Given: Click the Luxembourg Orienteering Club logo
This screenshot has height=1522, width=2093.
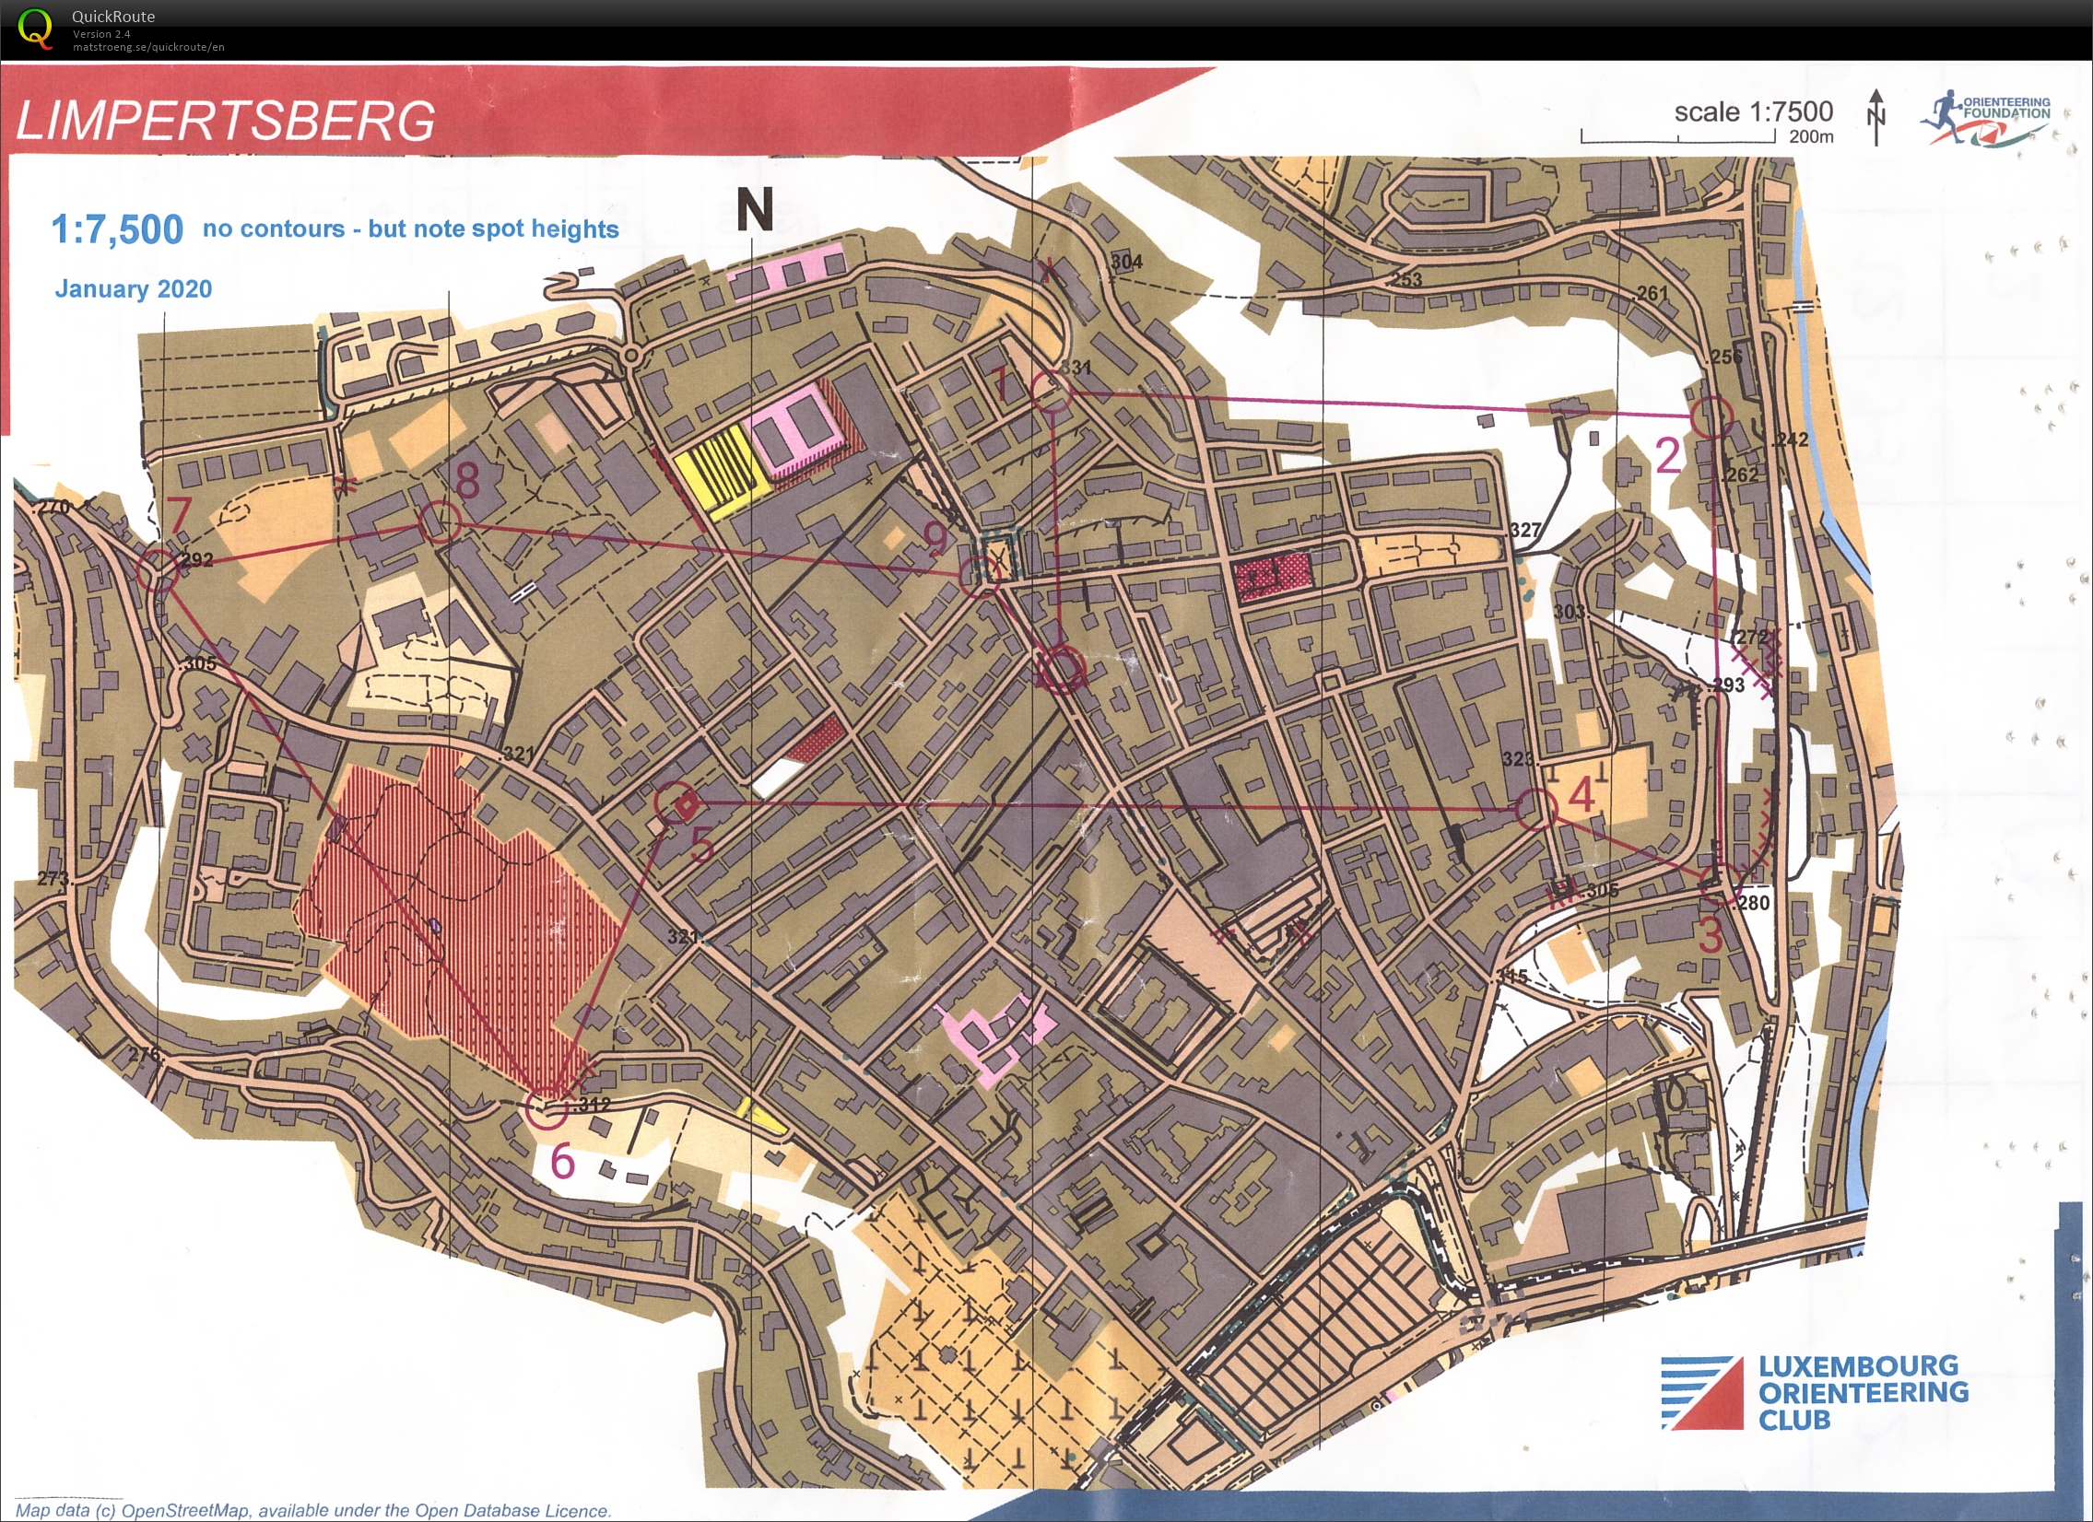Looking at the screenshot, I should pos(1815,1392).
